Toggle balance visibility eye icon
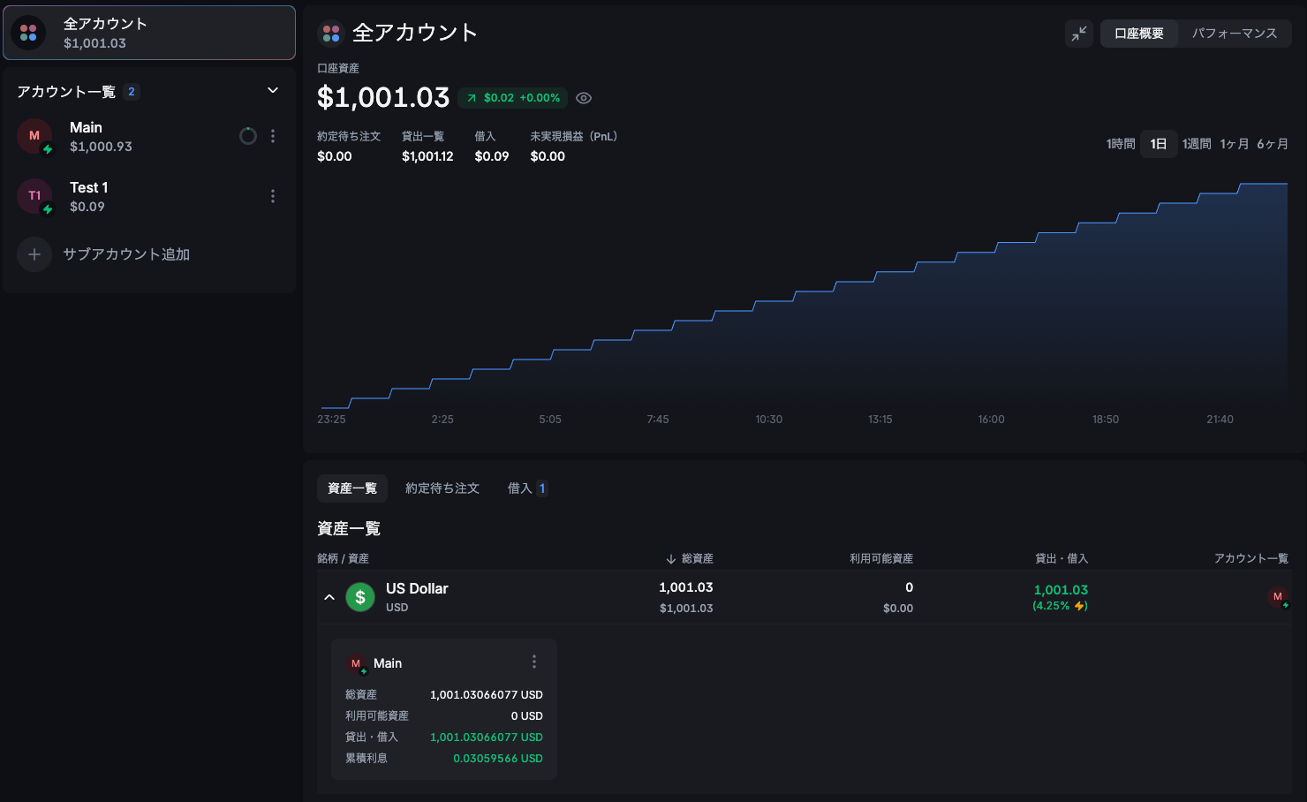Image resolution: width=1307 pixels, height=802 pixels. click(x=584, y=98)
